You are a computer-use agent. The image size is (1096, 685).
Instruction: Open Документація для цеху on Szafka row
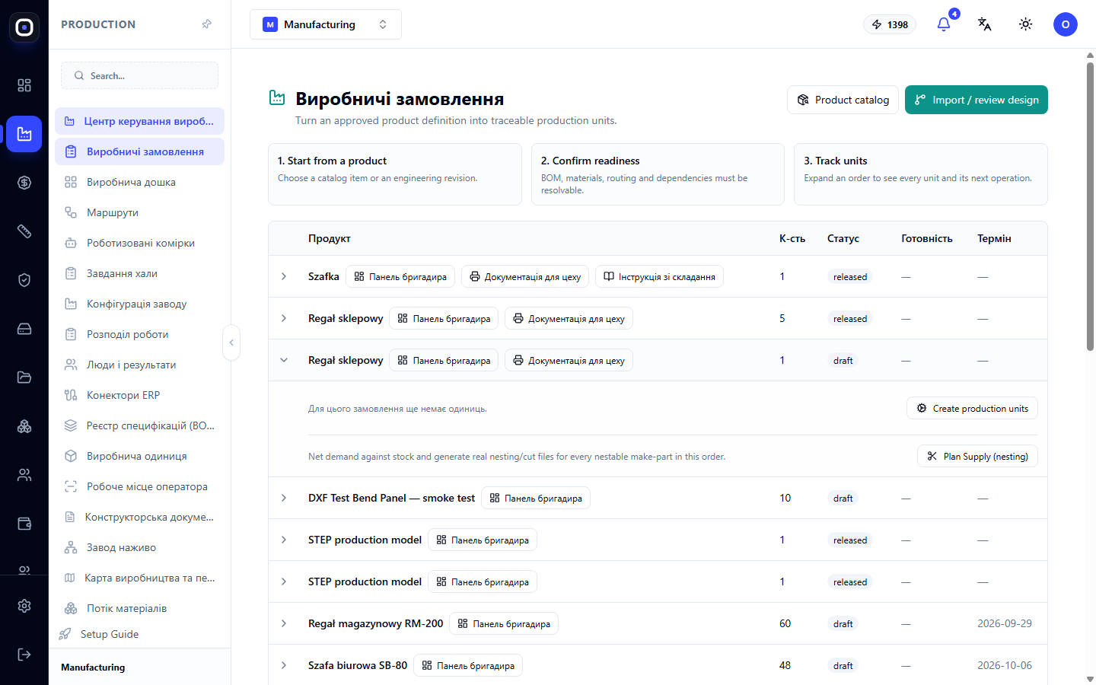[525, 276]
